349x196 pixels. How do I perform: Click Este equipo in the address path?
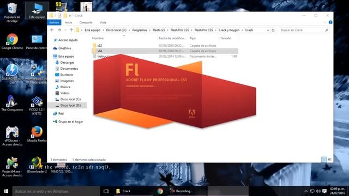tap(92, 30)
